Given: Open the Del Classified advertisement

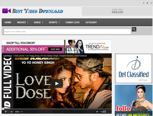Looking at the screenshot, I should pyautogui.click(x=133, y=68).
